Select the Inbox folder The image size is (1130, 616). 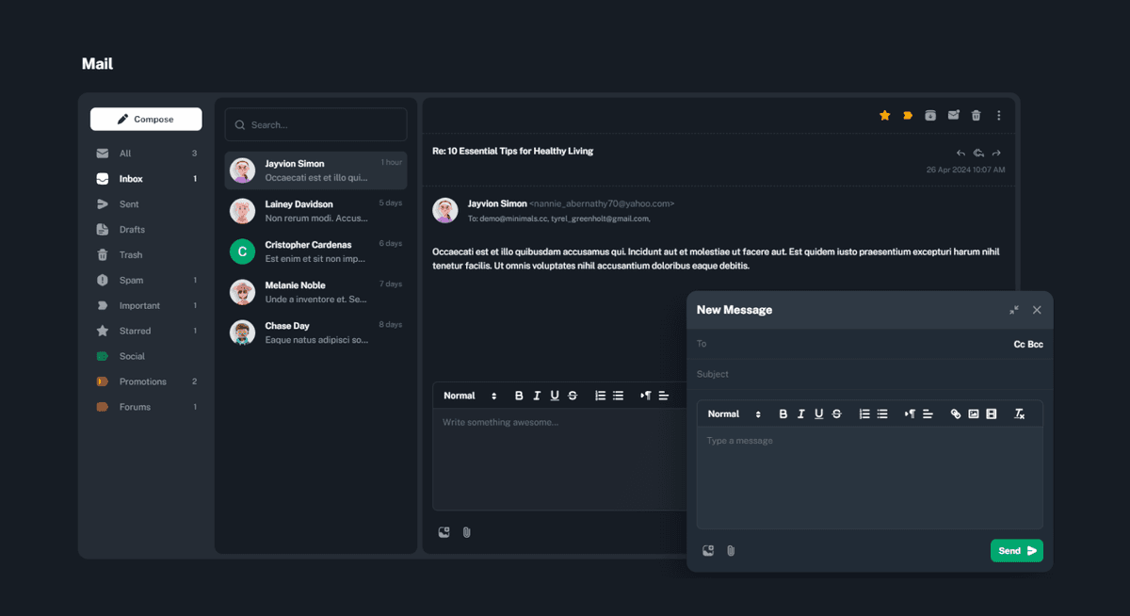pos(146,179)
